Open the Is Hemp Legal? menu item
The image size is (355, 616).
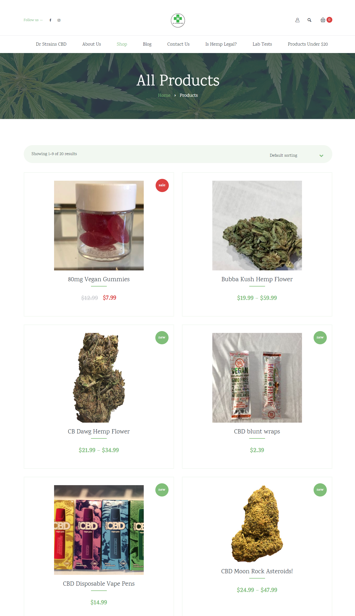[221, 44]
